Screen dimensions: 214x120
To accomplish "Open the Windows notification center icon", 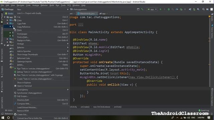I will pos(209,118).
